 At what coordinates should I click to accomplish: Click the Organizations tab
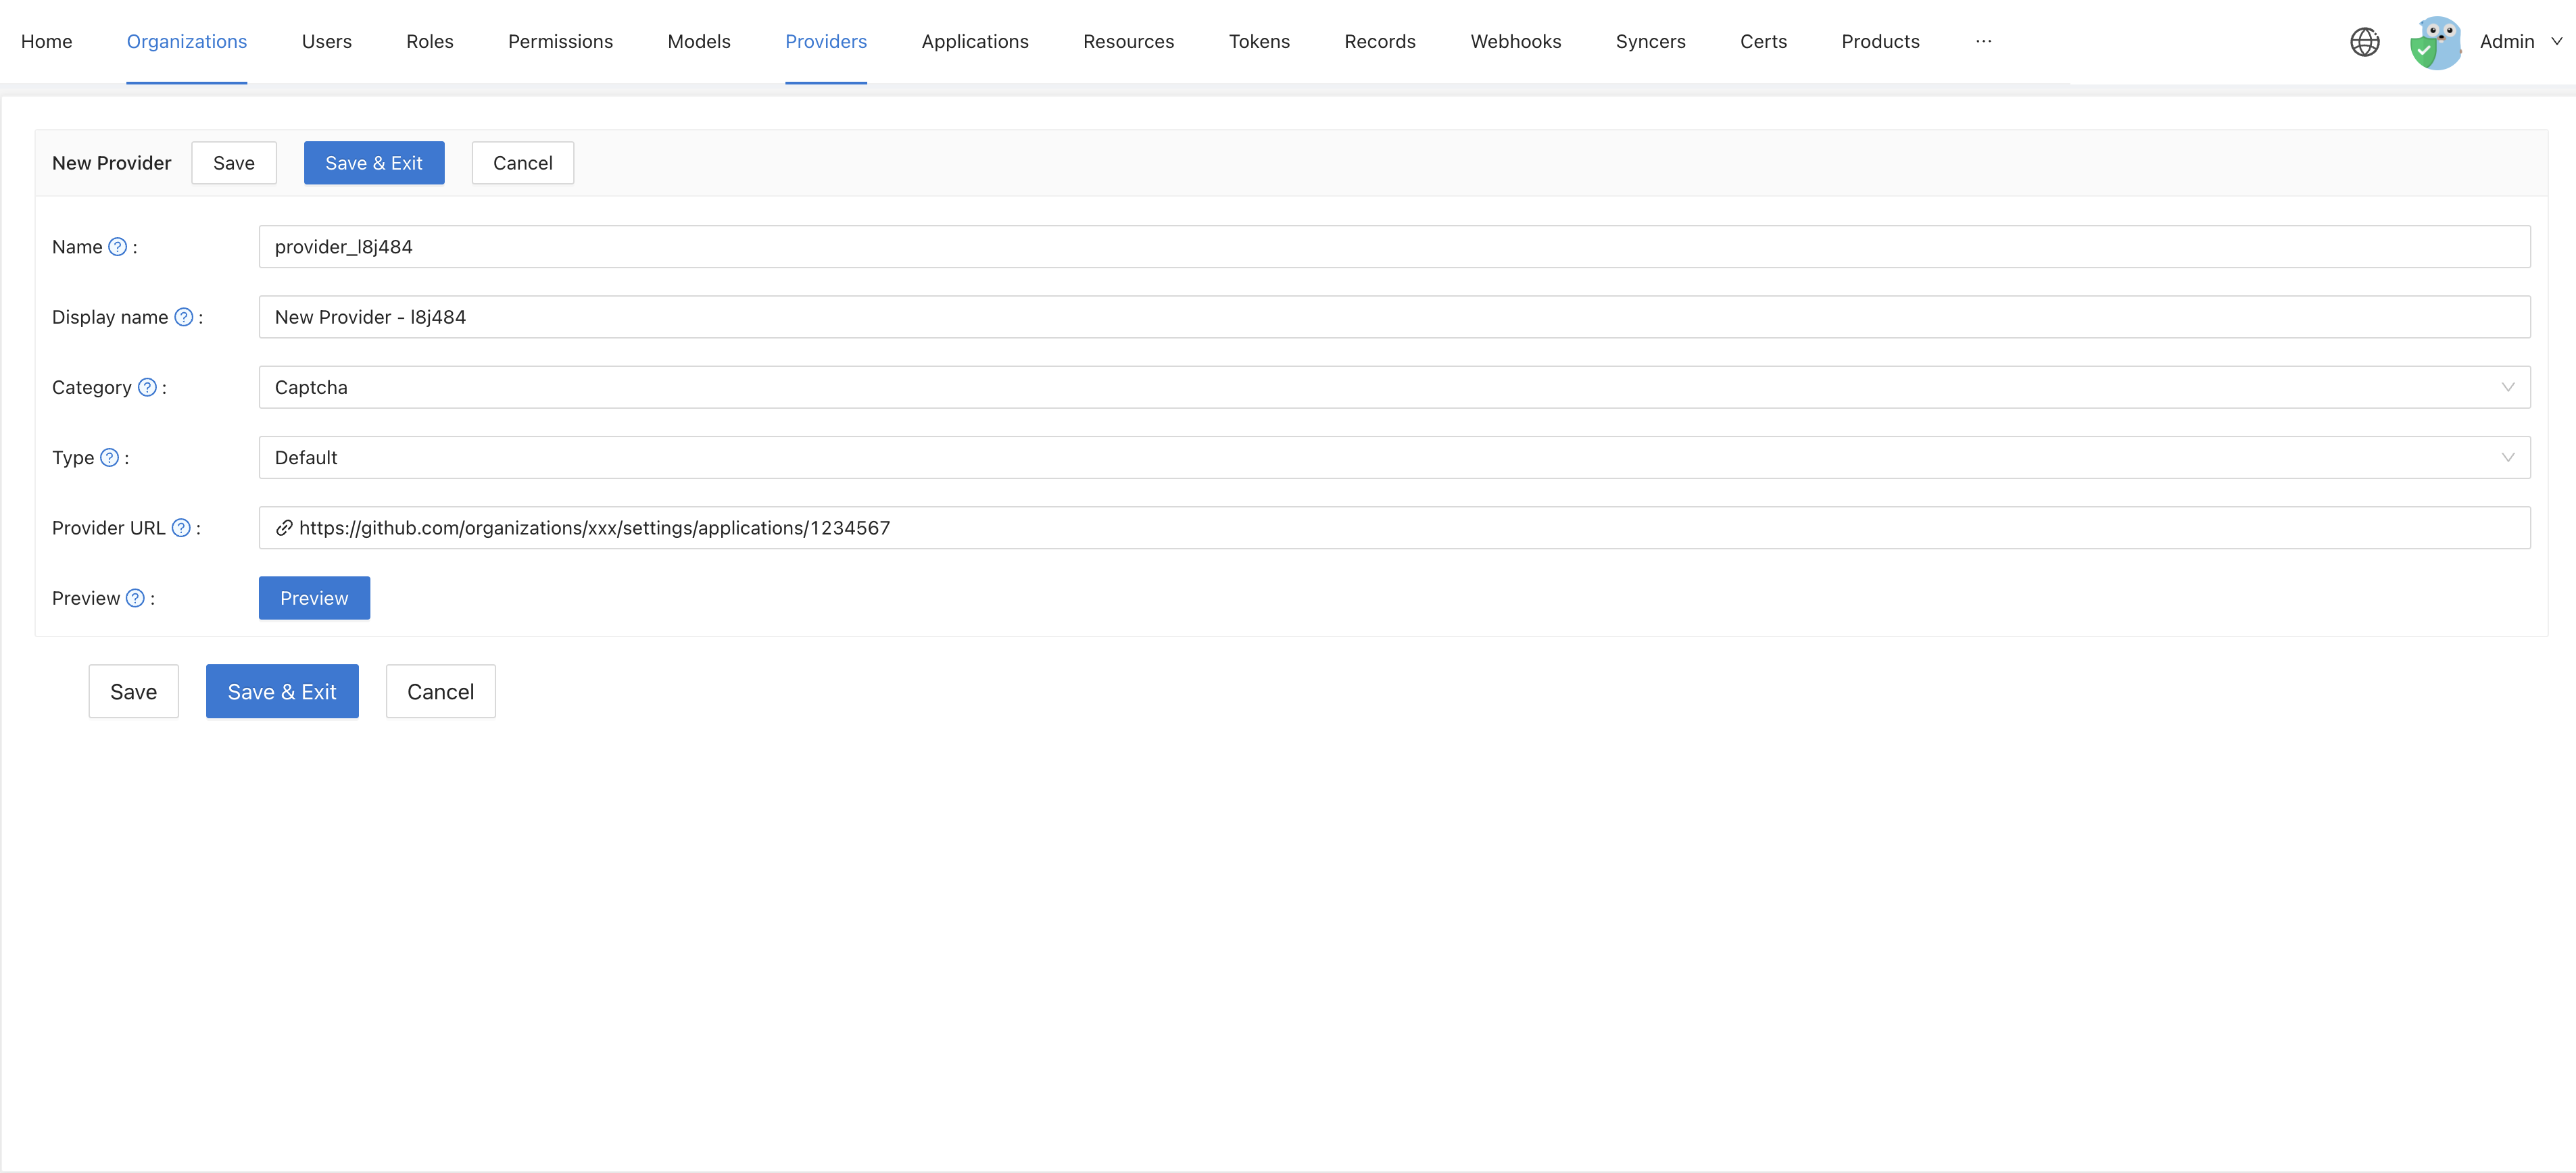(x=186, y=41)
